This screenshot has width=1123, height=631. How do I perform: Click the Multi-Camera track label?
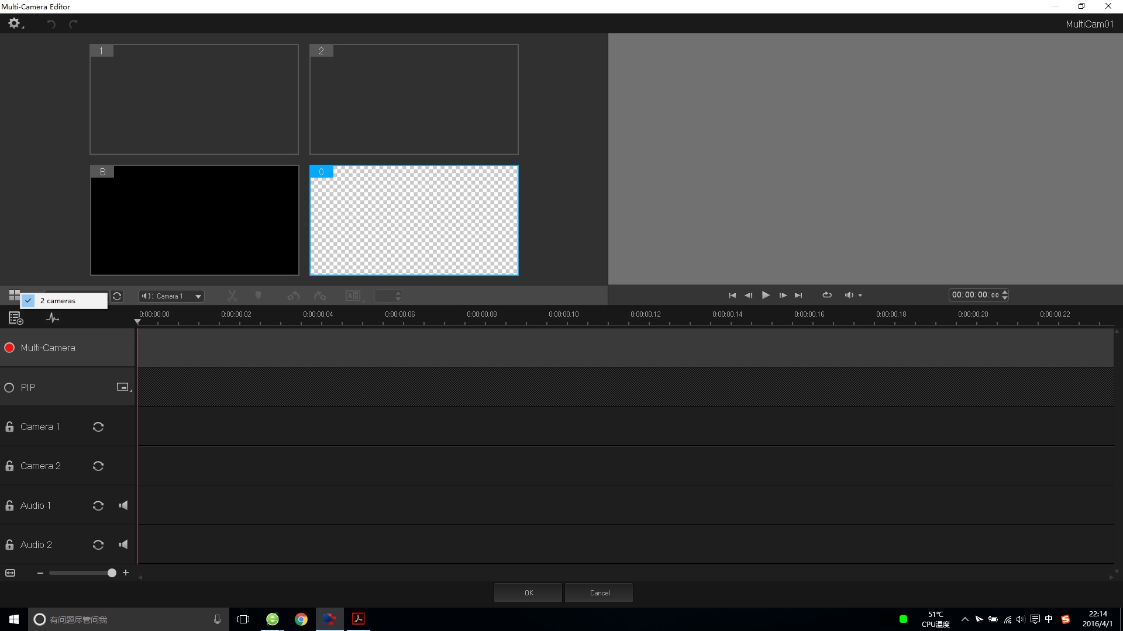48,348
